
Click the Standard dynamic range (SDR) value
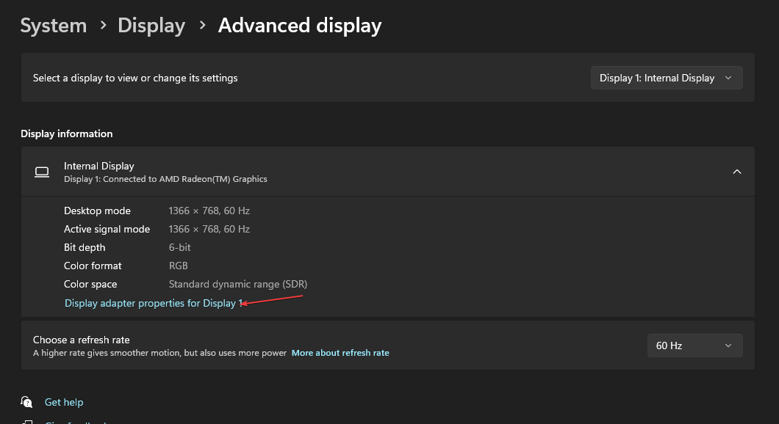tap(237, 284)
